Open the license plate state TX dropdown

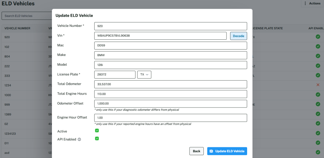(x=144, y=75)
